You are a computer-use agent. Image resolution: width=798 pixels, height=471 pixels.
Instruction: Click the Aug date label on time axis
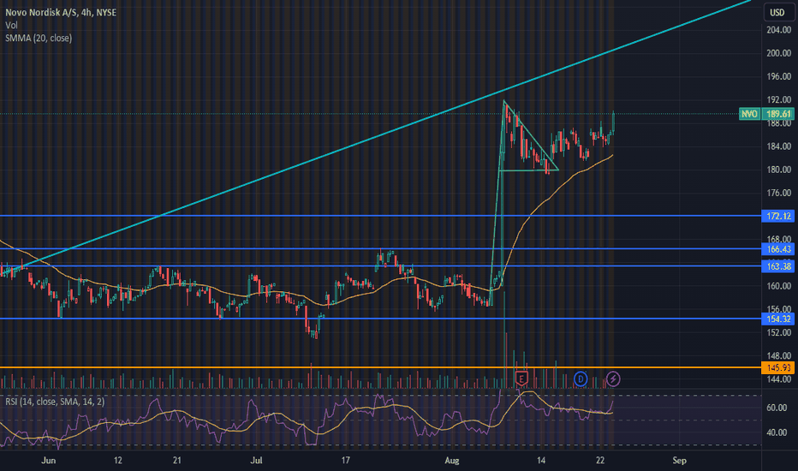pos(452,461)
